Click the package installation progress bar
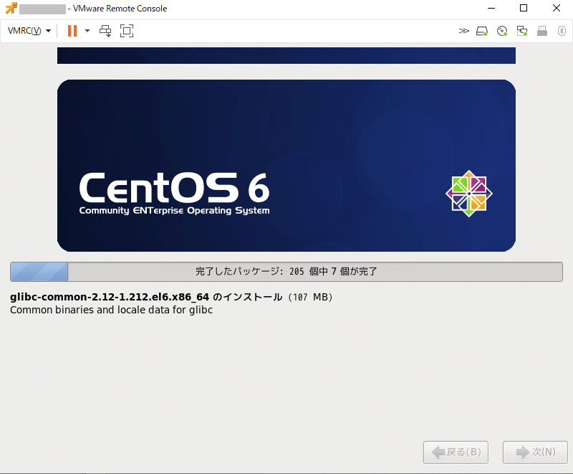 point(286,271)
